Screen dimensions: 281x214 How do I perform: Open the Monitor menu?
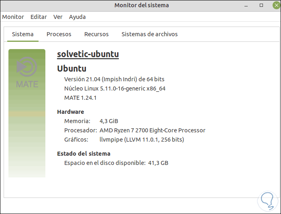click(x=13, y=17)
